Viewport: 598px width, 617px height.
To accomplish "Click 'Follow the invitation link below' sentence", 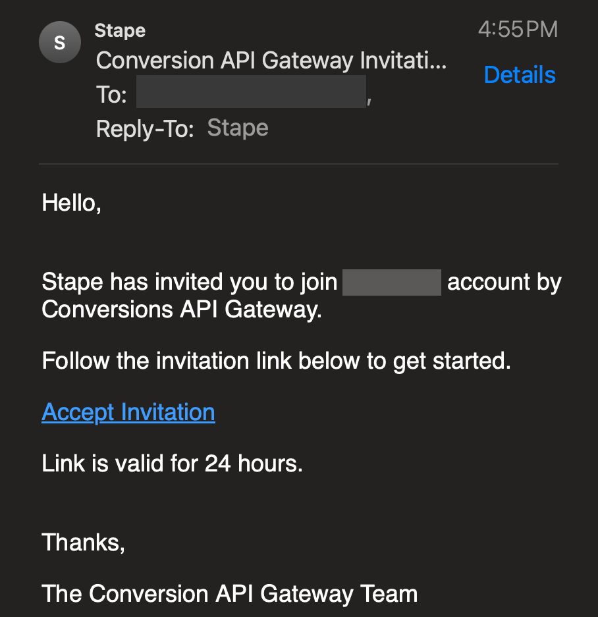I will click(276, 361).
